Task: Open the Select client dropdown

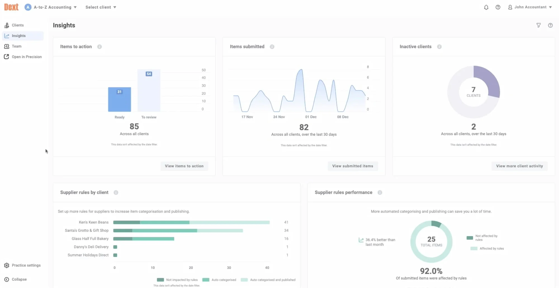Action: [x=101, y=7]
